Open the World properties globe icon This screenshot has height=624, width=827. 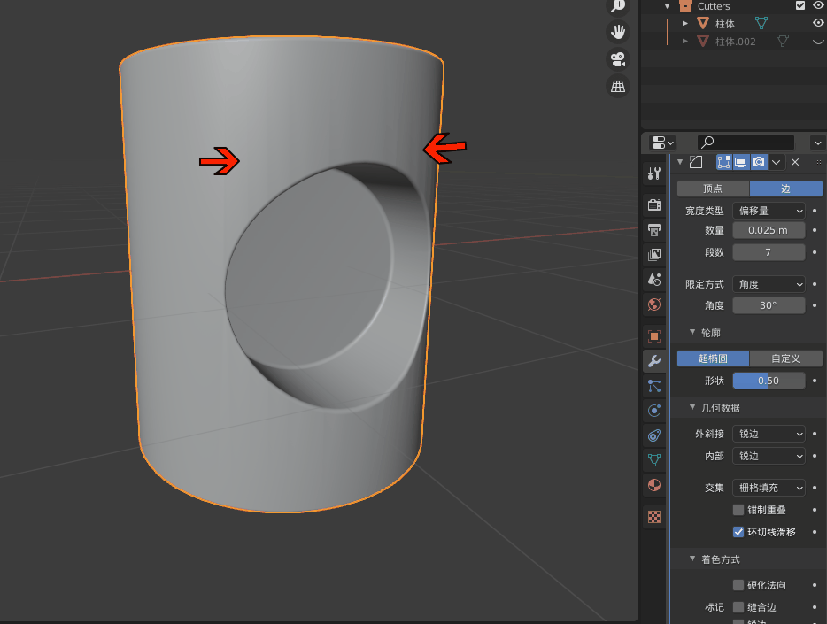pyautogui.click(x=654, y=304)
